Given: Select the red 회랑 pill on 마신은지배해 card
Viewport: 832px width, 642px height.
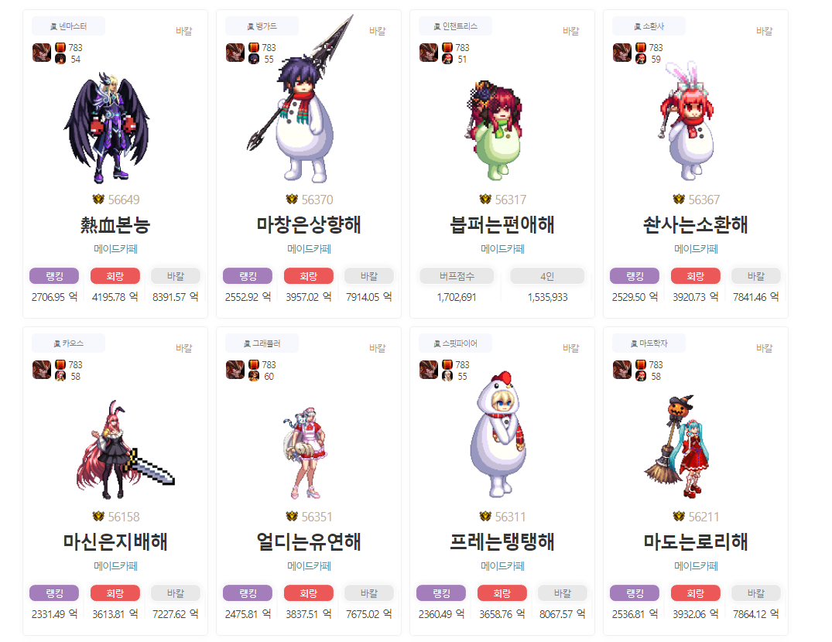Looking at the screenshot, I should pyautogui.click(x=115, y=593).
